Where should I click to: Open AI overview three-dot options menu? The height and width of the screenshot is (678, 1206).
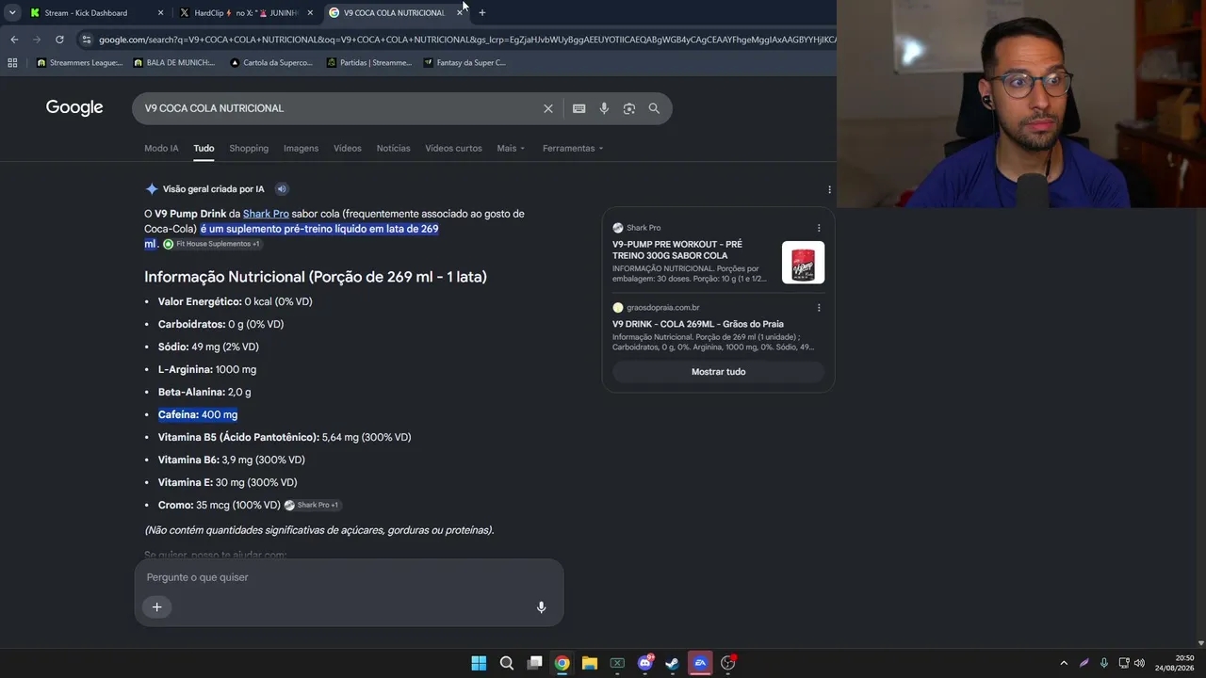click(x=829, y=189)
